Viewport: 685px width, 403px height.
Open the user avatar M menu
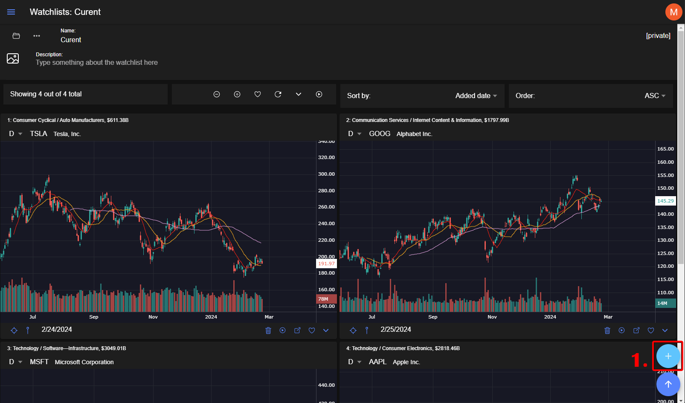click(673, 12)
